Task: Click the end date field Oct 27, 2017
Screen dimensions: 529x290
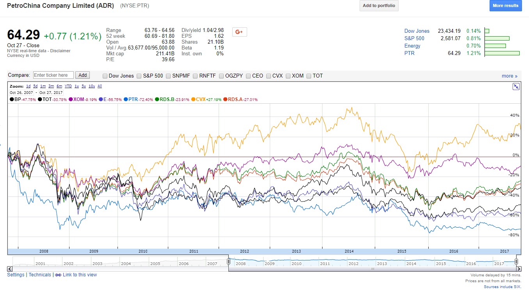Action: (51, 93)
